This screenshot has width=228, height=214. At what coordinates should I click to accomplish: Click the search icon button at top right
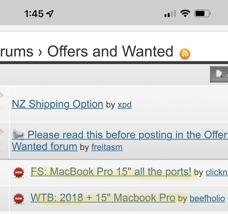(x=219, y=75)
